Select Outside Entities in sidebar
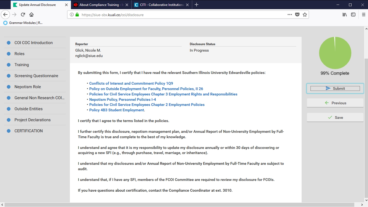 coord(28,109)
